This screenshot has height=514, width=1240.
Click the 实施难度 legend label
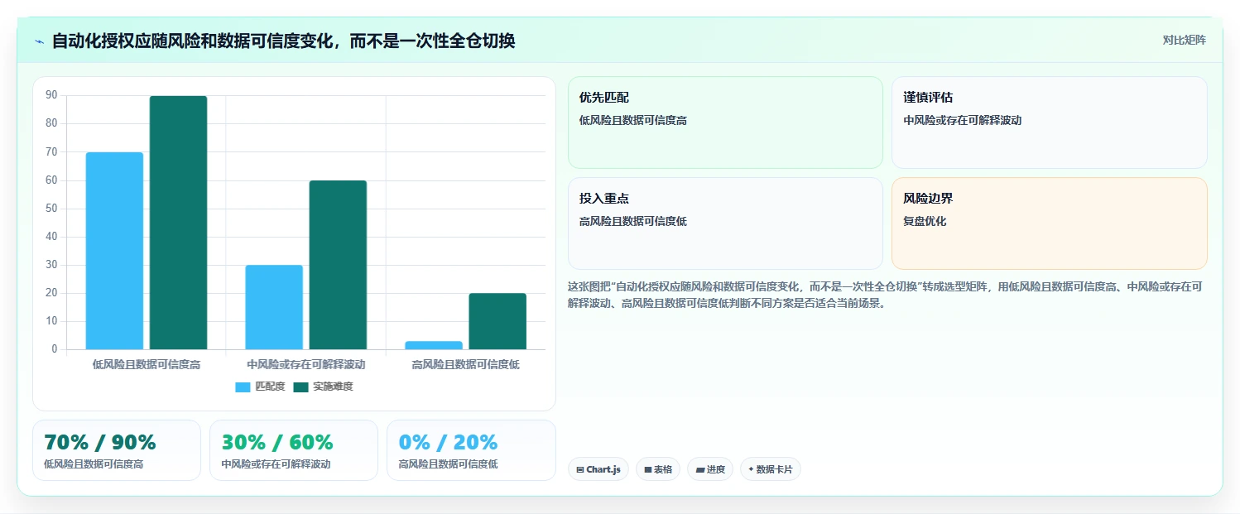[x=333, y=387]
